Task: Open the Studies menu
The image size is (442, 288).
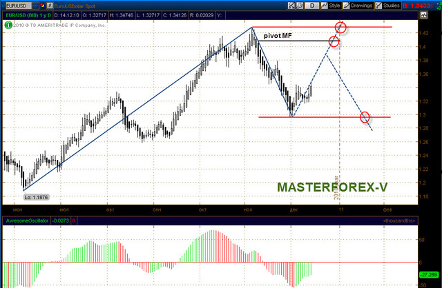Action: pos(388,6)
